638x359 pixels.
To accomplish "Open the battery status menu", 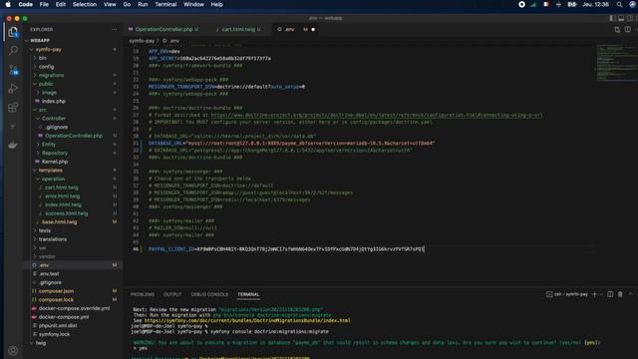I will [x=571, y=4].
